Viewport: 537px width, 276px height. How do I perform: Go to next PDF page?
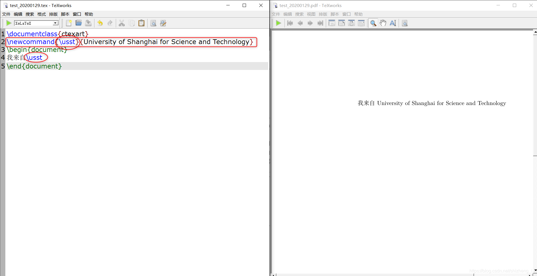(x=310, y=23)
